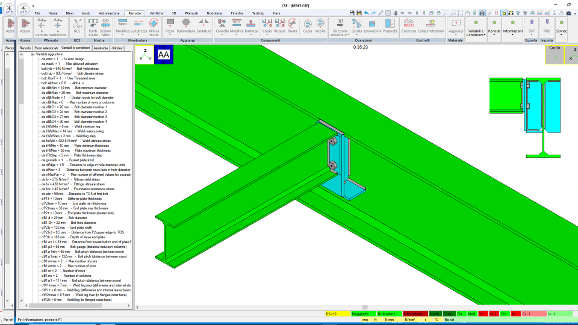Click the Punti Scena icon

pyautogui.click(x=93, y=27)
